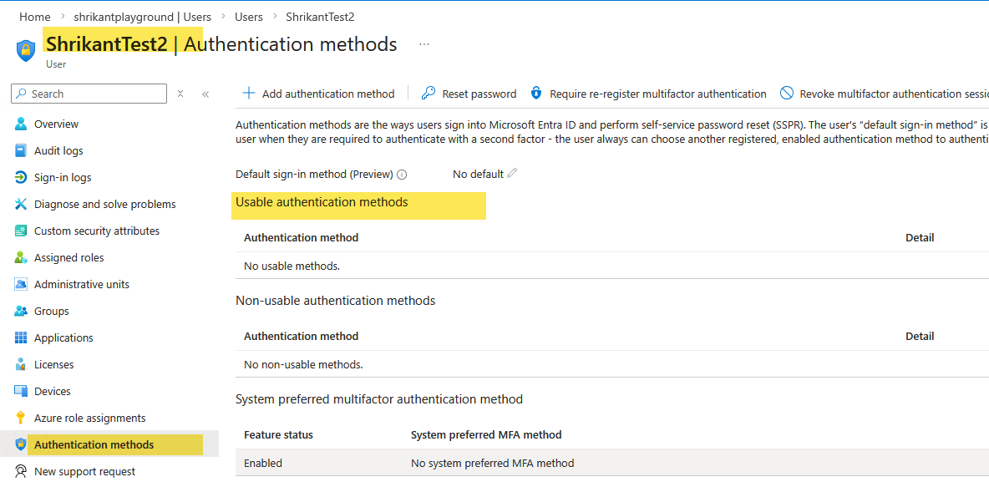This screenshot has height=487, width=989.
Task: Click the Assigned roles person icon
Action: click(22, 257)
